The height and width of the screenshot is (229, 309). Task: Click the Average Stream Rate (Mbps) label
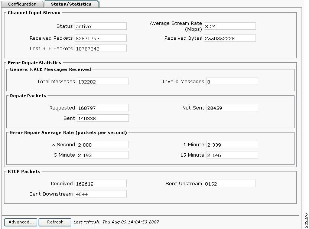click(x=176, y=26)
